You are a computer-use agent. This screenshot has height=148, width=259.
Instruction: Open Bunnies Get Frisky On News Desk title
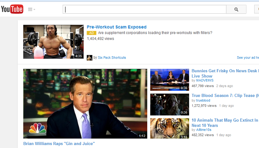tap(225, 73)
